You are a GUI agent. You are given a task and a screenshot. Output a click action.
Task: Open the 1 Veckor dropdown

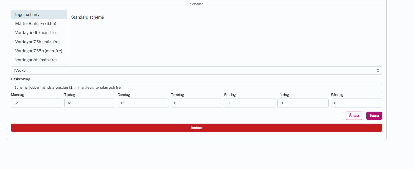pyautogui.click(x=196, y=70)
